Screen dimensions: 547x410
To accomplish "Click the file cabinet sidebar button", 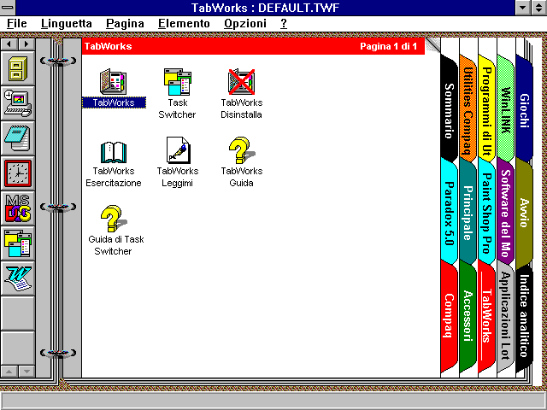I will [x=18, y=68].
